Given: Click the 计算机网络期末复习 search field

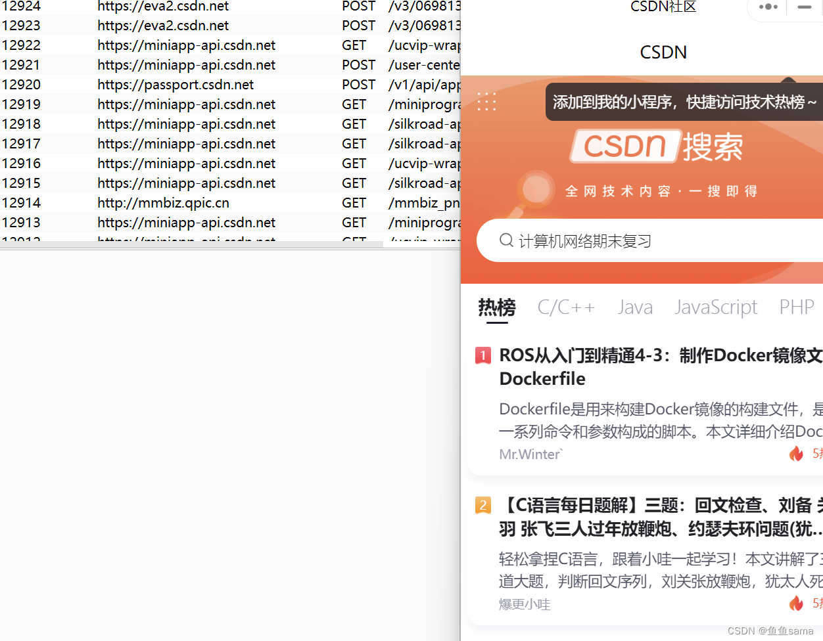Looking at the screenshot, I should pos(649,240).
